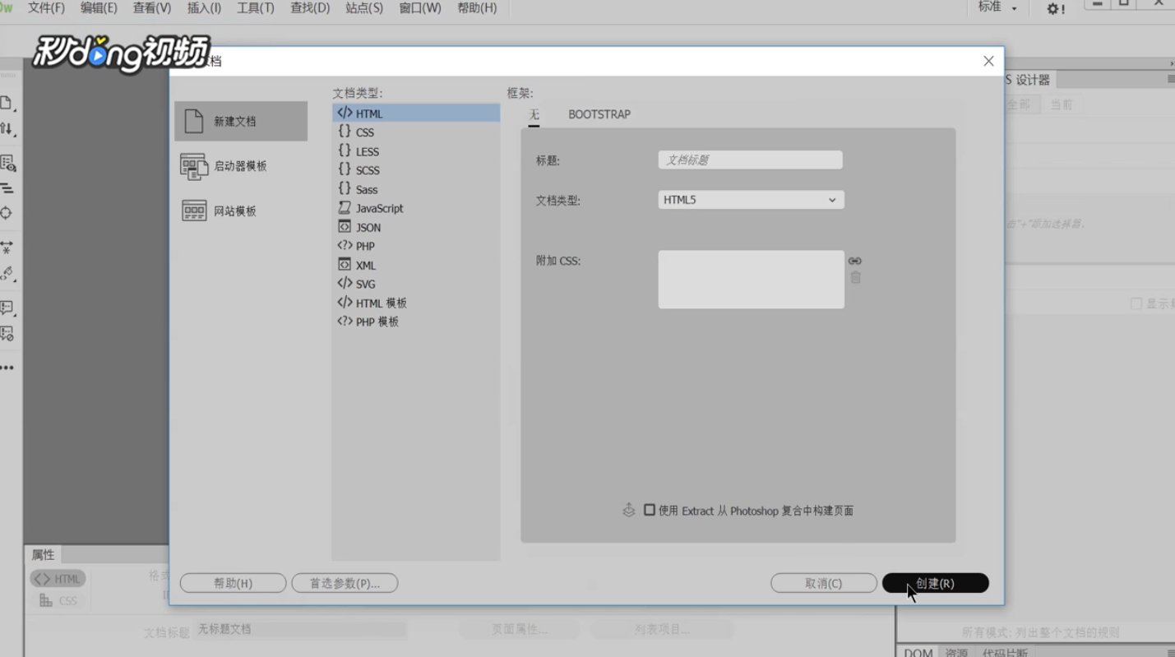The image size is (1175, 657).
Task: Select the SCSS document type
Action: pyautogui.click(x=416, y=170)
